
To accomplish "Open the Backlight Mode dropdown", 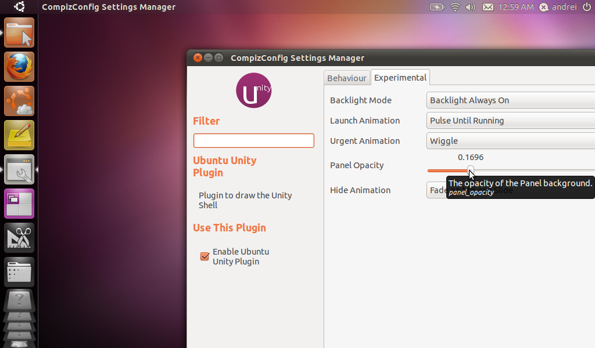I will 510,100.
